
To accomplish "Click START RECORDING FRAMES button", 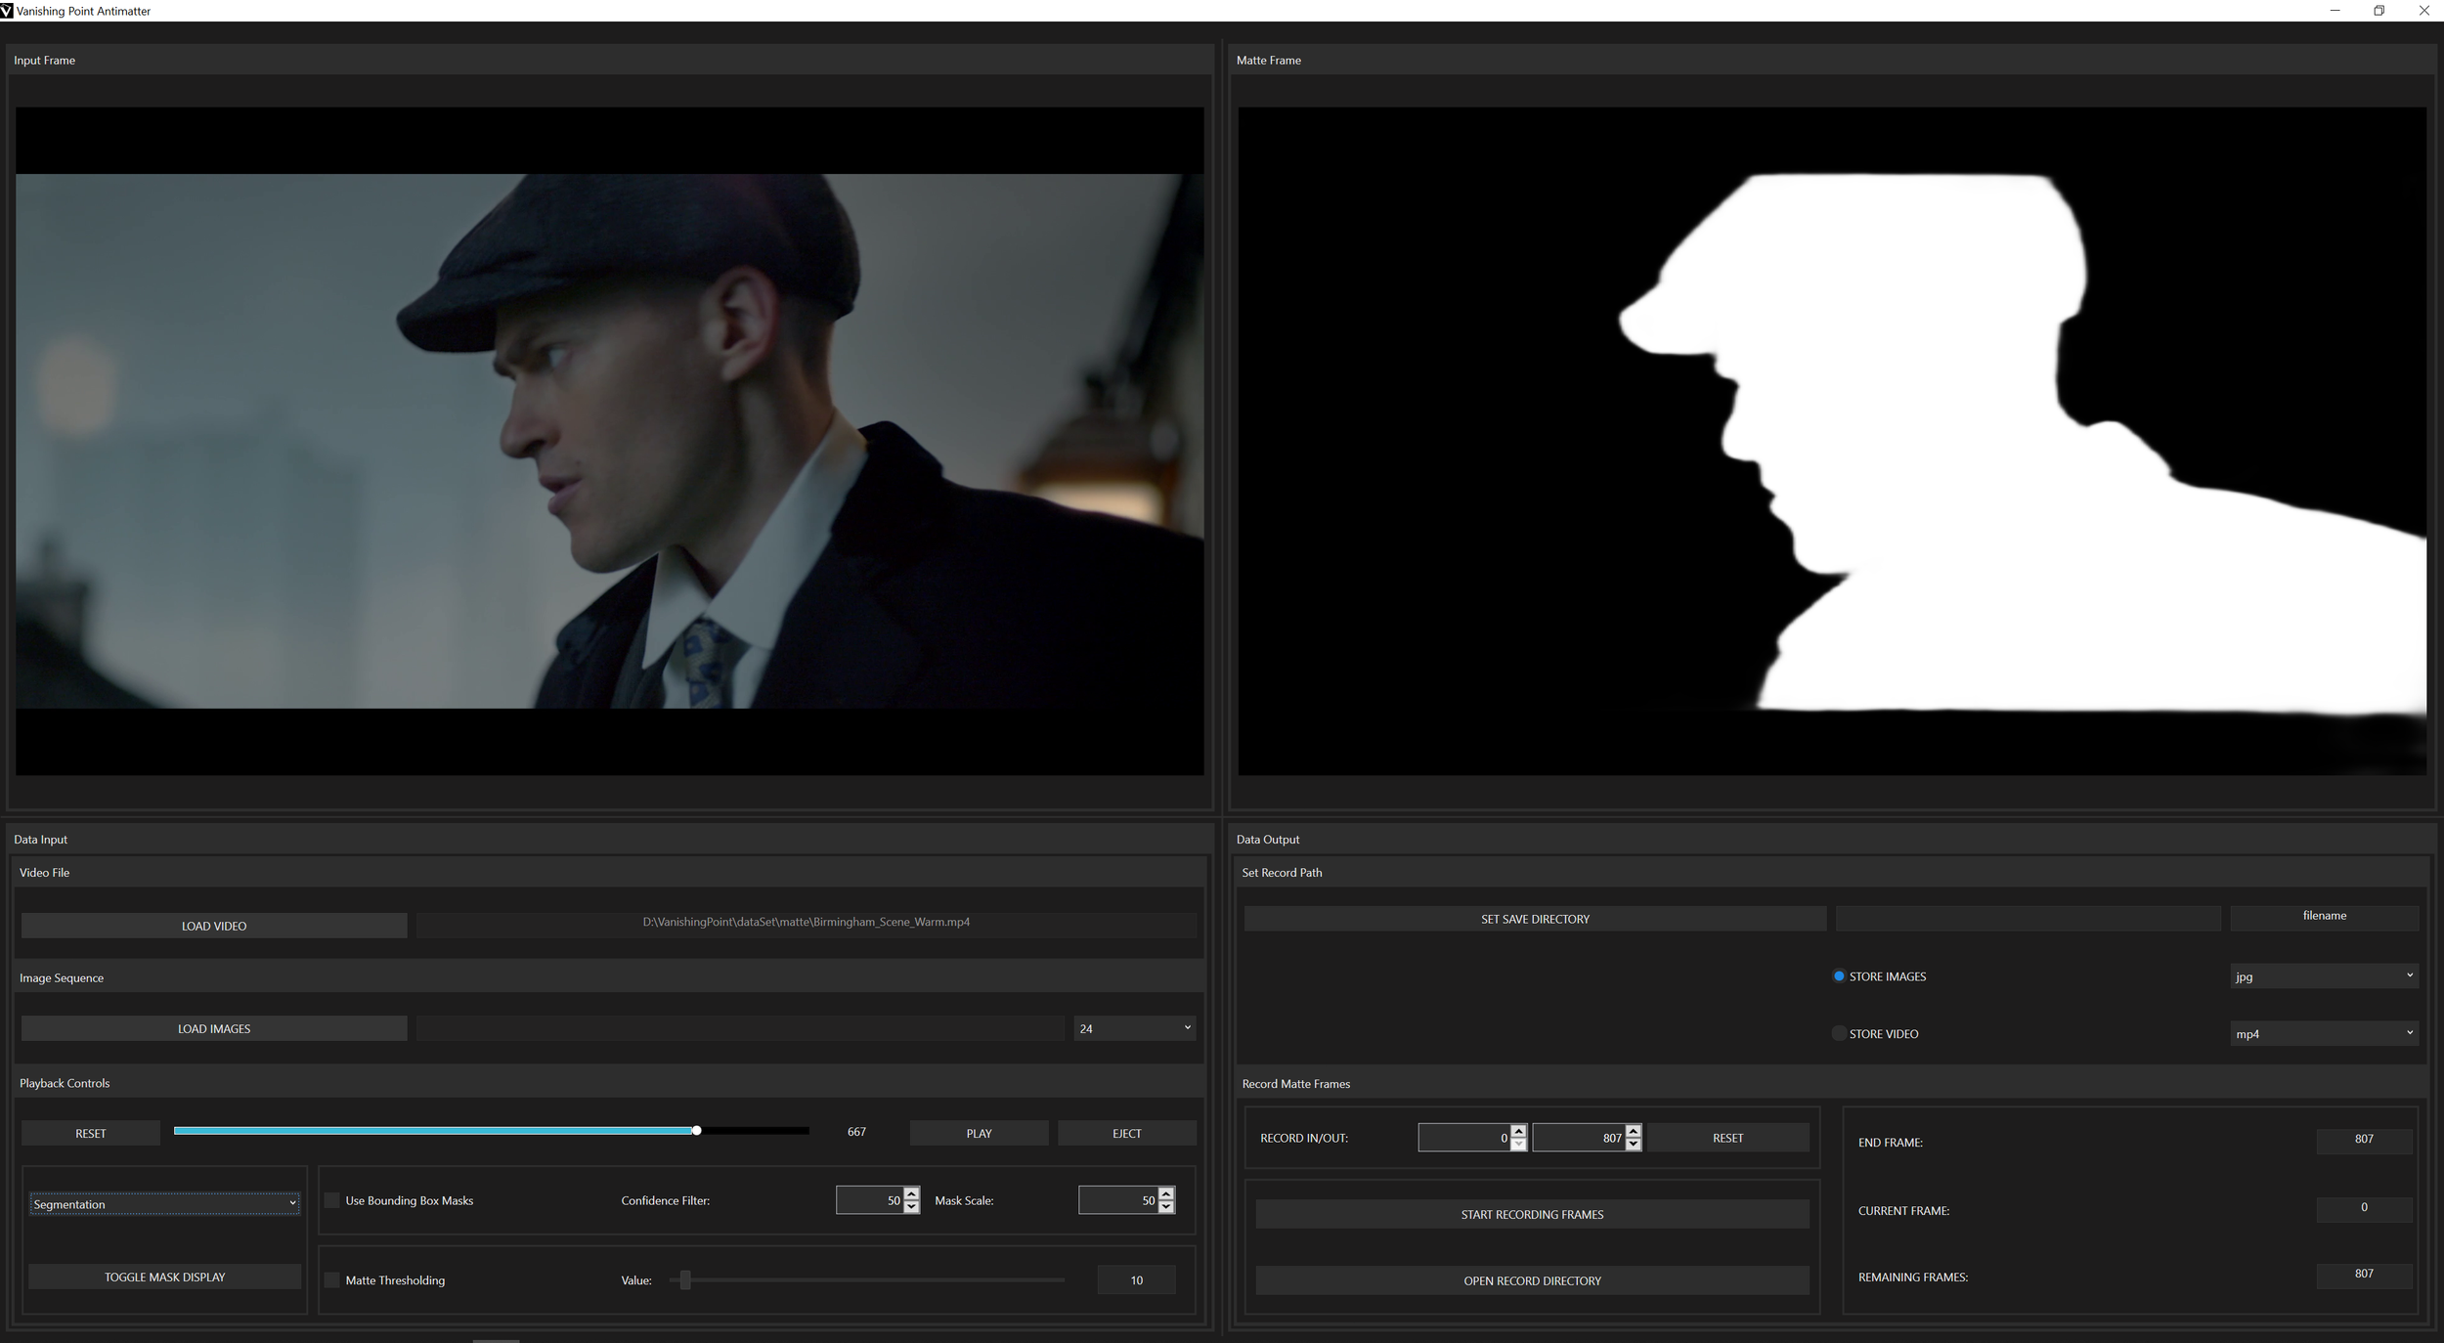I will pyautogui.click(x=1532, y=1214).
